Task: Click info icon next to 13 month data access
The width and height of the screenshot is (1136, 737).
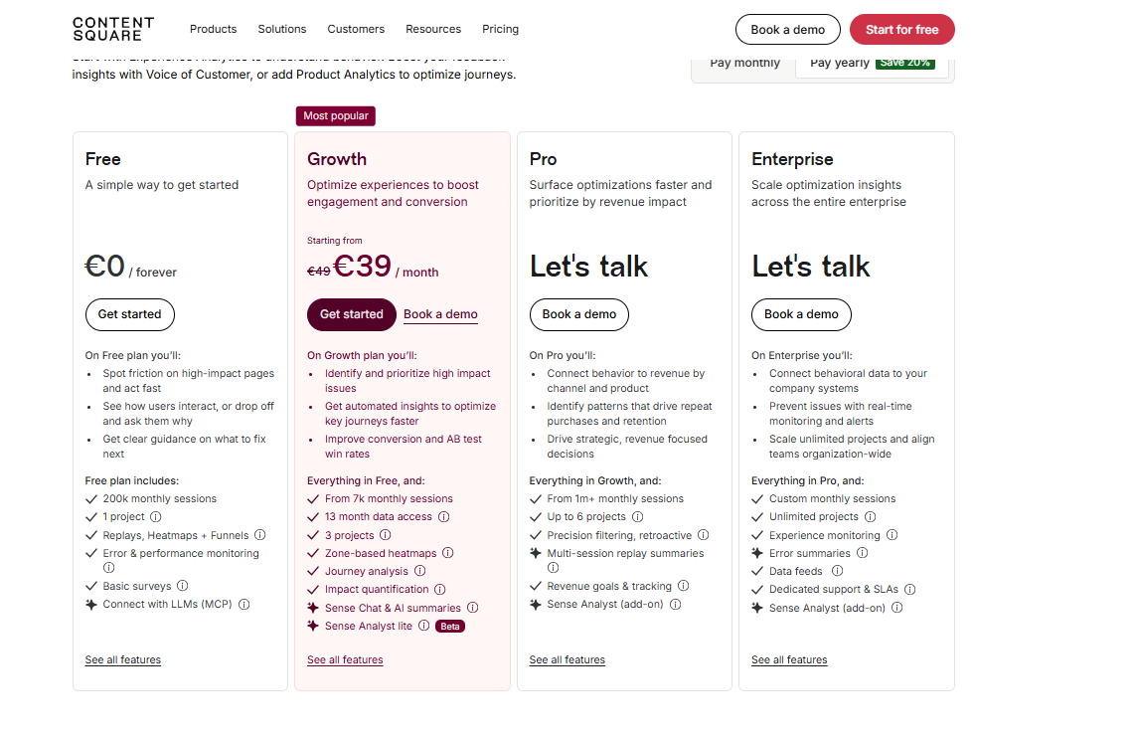Action: (x=444, y=517)
